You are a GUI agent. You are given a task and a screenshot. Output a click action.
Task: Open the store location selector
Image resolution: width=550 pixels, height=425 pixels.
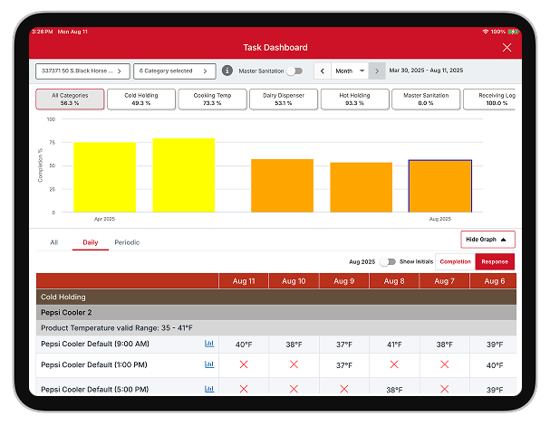(x=82, y=71)
